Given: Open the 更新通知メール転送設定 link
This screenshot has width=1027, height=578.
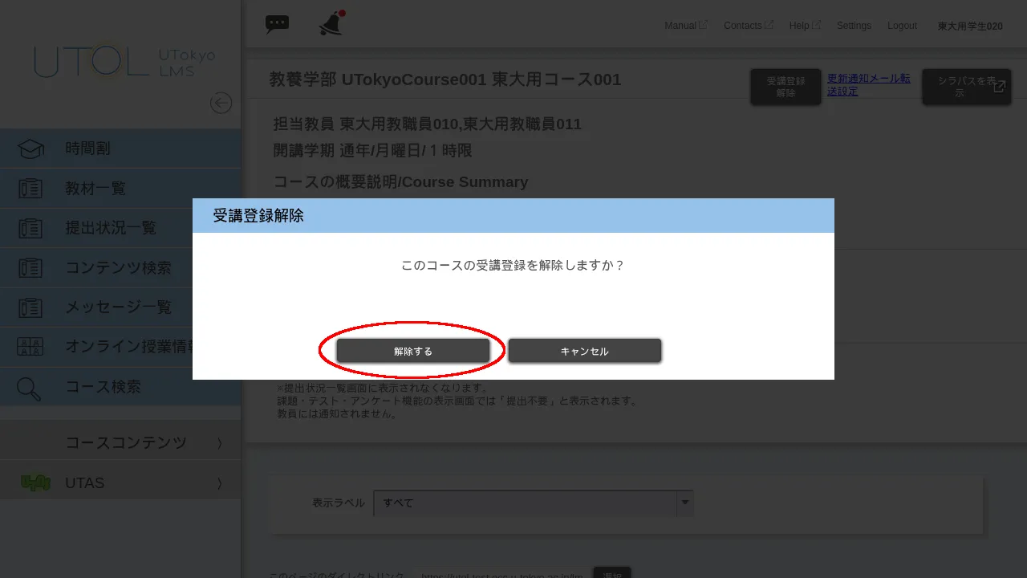Looking at the screenshot, I should (869, 84).
